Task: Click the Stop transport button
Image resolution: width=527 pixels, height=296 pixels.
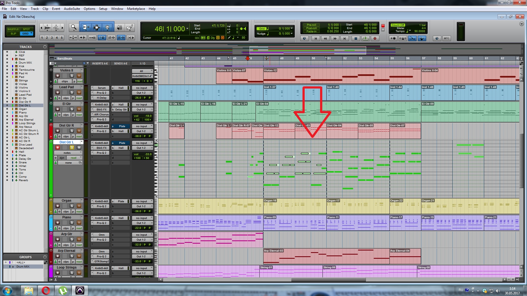Action: (356, 38)
